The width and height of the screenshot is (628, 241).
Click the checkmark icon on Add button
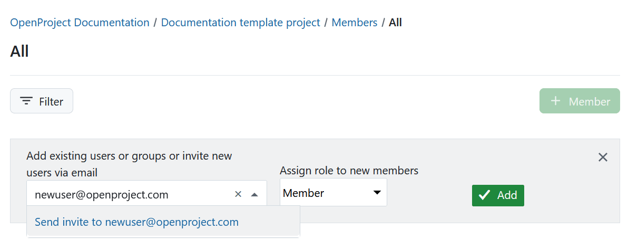(x=485, y=195)
